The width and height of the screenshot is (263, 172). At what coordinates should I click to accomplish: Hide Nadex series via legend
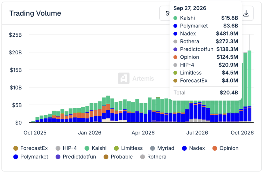point(193,148)
